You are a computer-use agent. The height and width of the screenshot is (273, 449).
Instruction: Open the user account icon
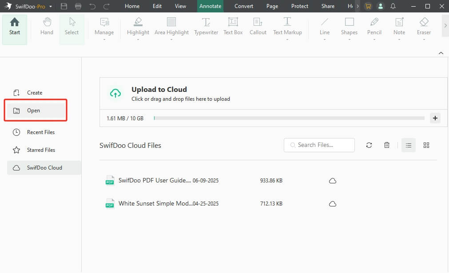[381, 6]
